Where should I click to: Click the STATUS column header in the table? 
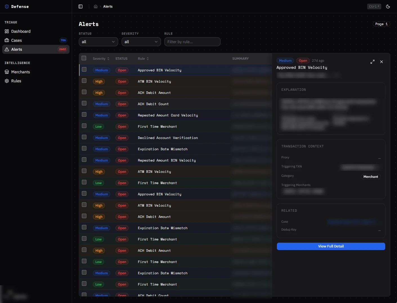tap(121, 59)
